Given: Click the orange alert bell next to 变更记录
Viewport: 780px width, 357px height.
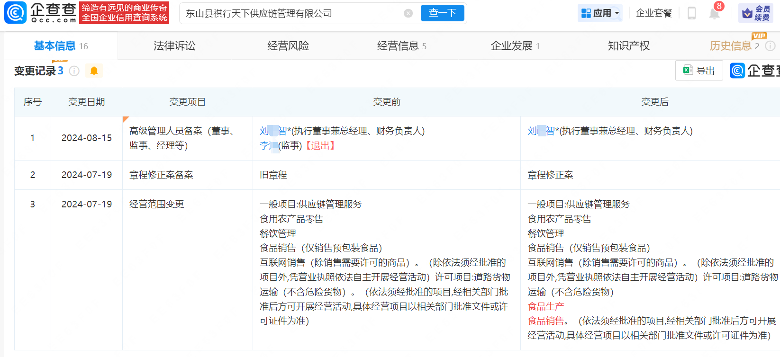Looking at the screenshot, I should (x=94, y=71).
